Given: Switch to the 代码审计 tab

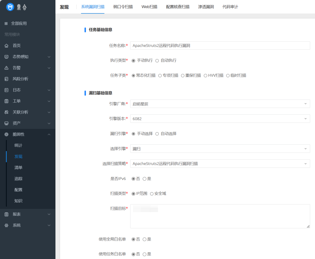Looking at the screenshot, I should coord(230,7).
